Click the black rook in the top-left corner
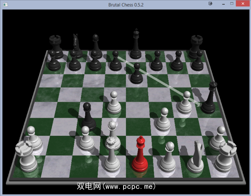Image resolution: width=251 pixels, height=196 pixels. click(x=56, y=47)
